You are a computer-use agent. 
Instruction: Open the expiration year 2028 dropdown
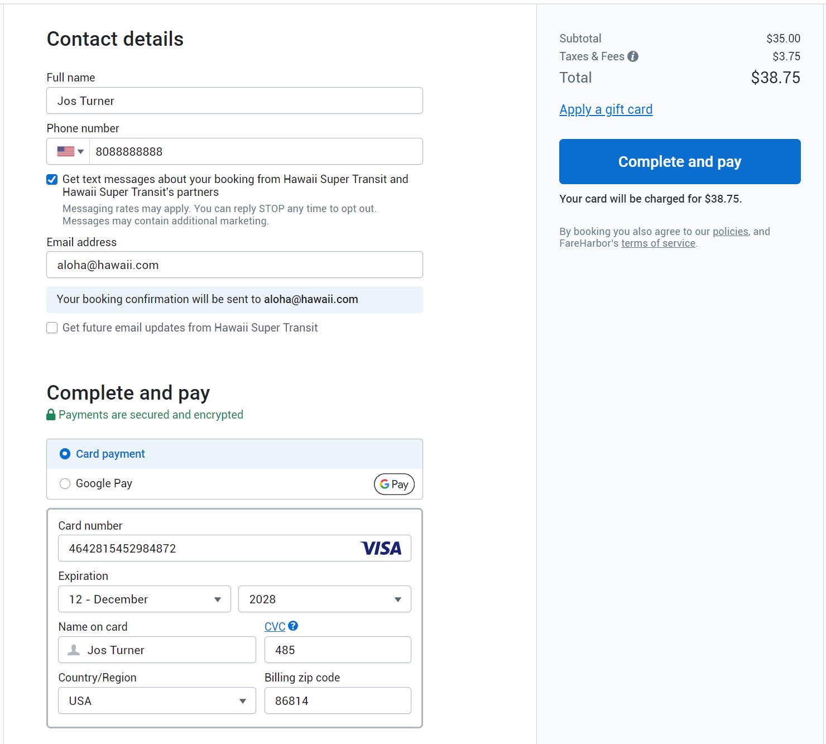(x=324, y=599)
